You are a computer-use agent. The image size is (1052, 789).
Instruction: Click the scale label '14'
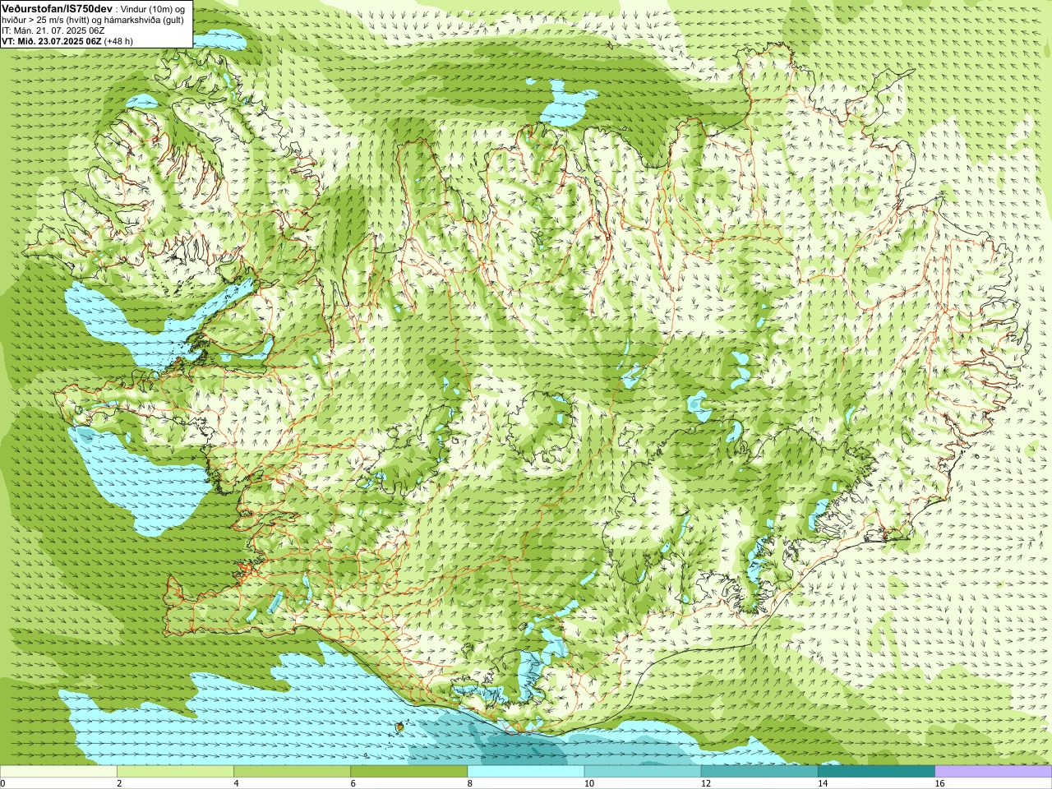(822, 783)
